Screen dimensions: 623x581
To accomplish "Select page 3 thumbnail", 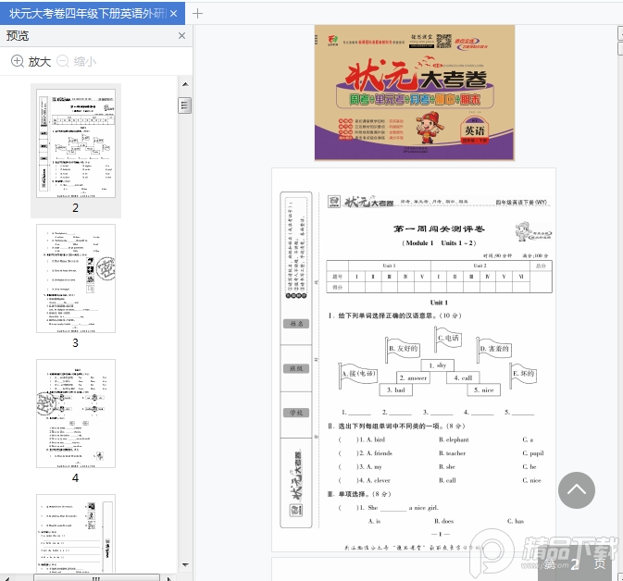I will coord(76,278).
